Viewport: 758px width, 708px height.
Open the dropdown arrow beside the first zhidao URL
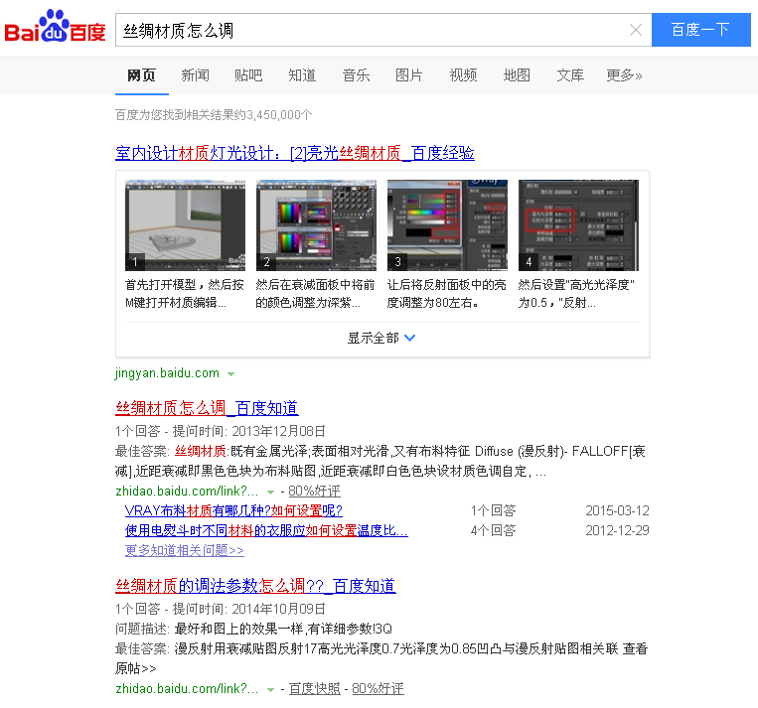[270, 492]
